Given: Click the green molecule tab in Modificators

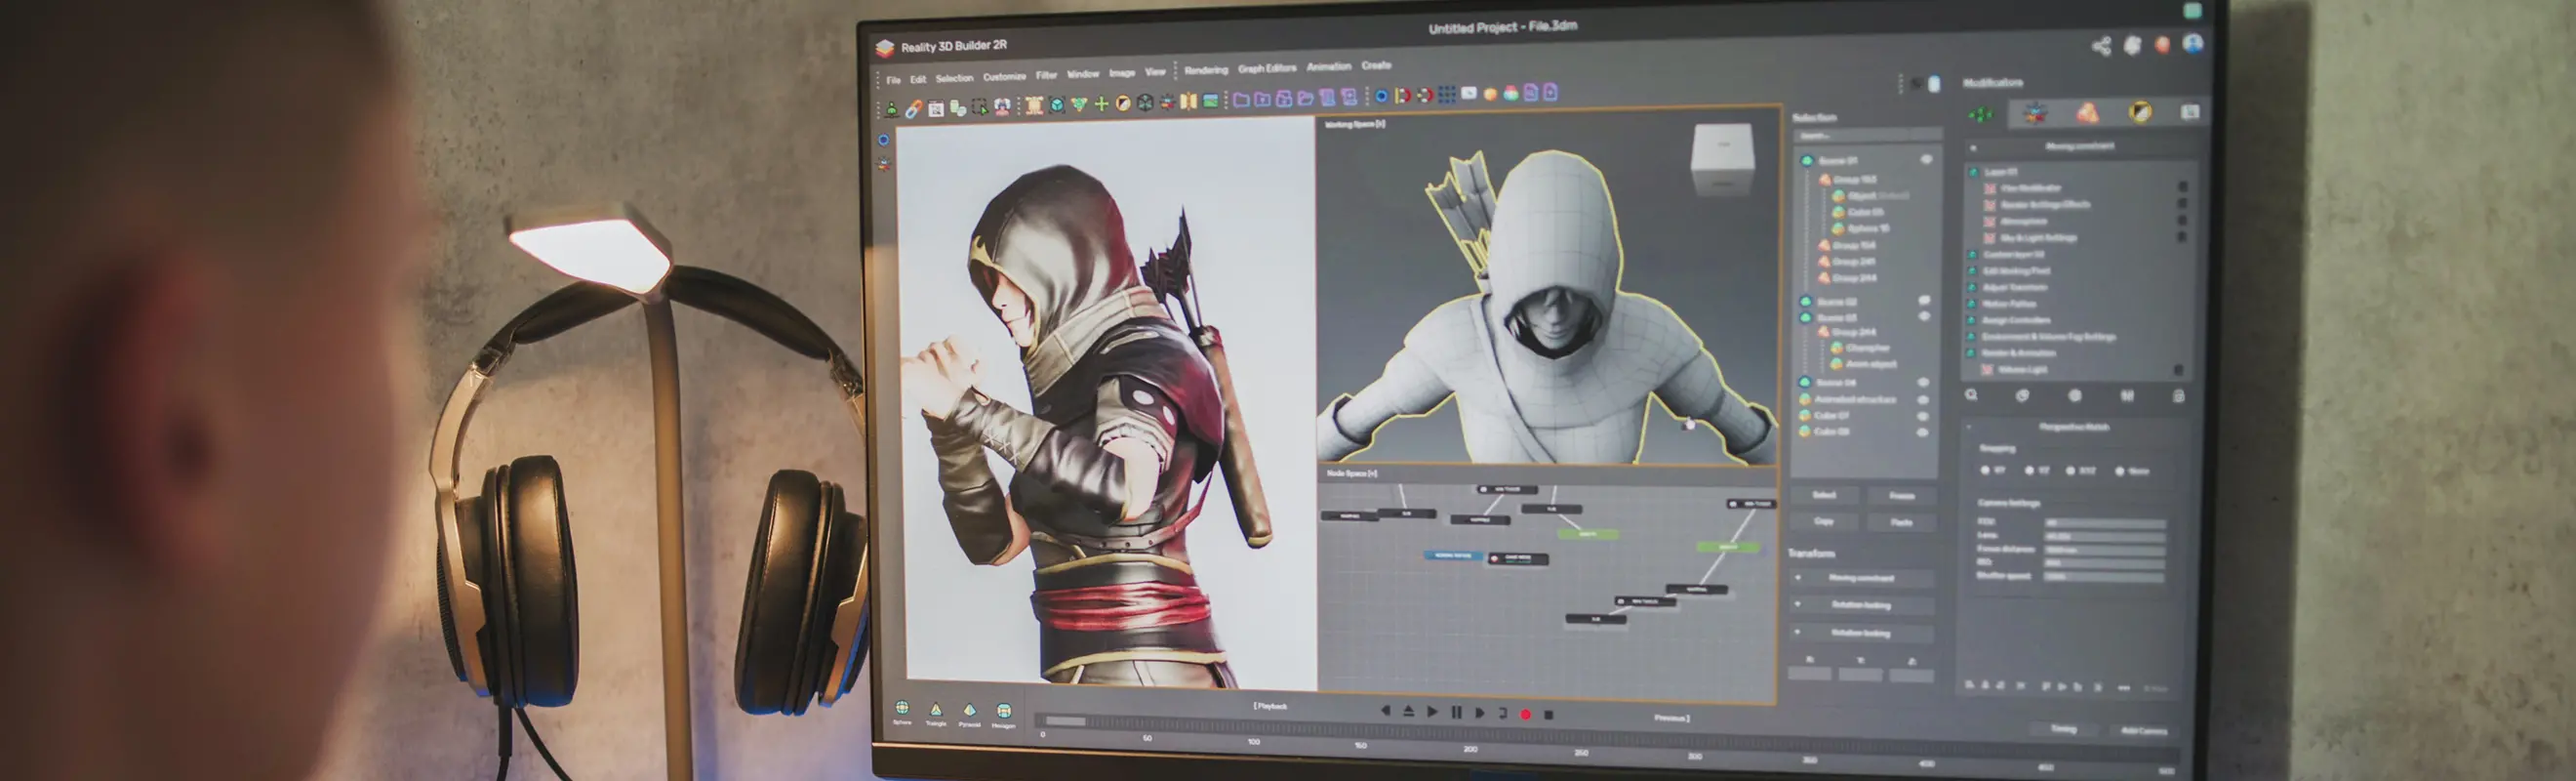Looking at the screenshot, I should coord(1981,114).
